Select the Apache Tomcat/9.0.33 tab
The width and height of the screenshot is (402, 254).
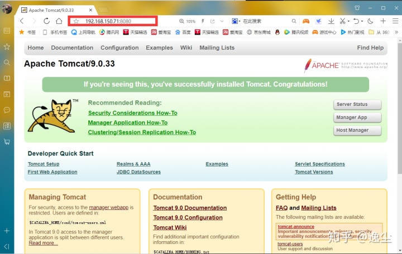click(56, 10)
